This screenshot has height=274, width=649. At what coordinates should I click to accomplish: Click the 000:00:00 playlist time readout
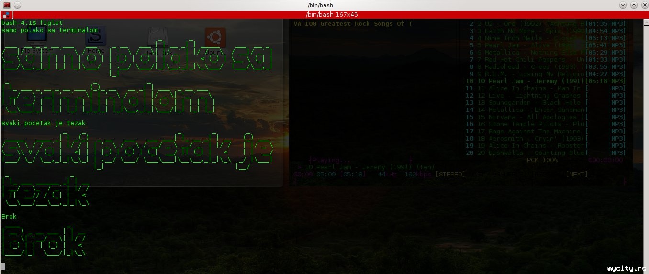[x=606, y=160]
